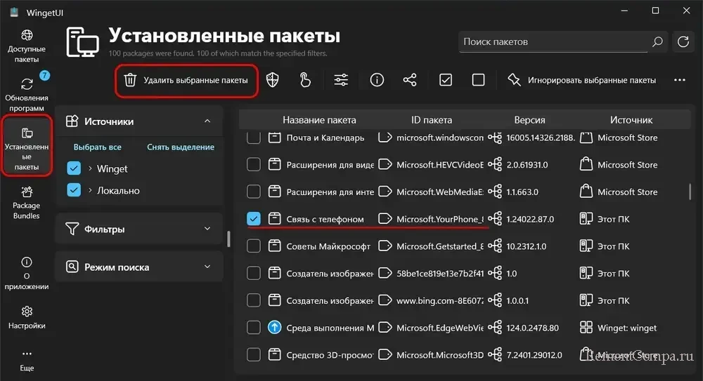Show package details info icon
Viewport: 703px width, 381px height.
coord(377,80)
